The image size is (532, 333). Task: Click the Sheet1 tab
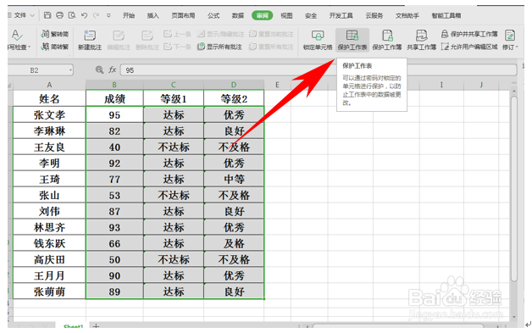pyautogui.click(x=73, y=326)
